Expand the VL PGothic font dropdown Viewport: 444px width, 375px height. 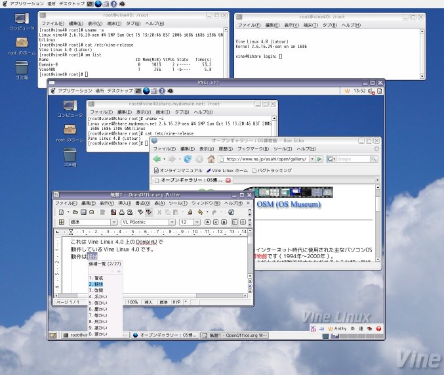click(x=172, y=222)
